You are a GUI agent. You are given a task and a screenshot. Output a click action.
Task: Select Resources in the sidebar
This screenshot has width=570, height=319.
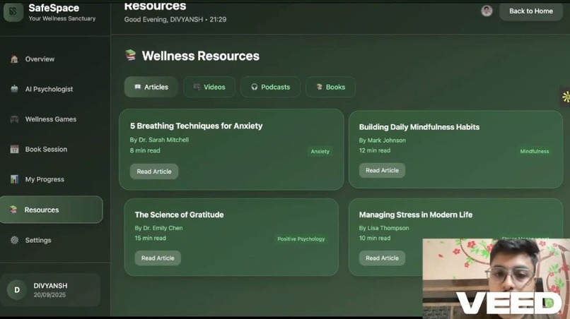coord(51,210)
